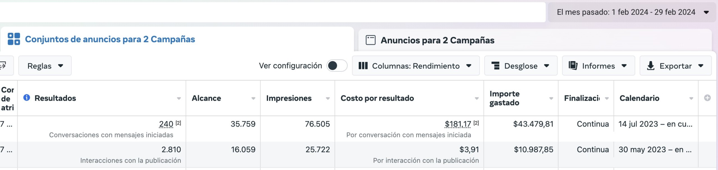718x170 pixels.
Task: Click the Desglose breakdown icon
Action: click(x=495, y=66)
